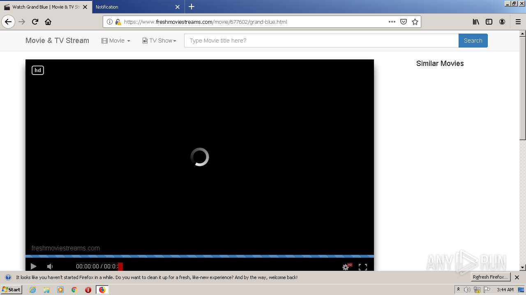
Task: Open system volume control in tray
Action: coord(467,290)
